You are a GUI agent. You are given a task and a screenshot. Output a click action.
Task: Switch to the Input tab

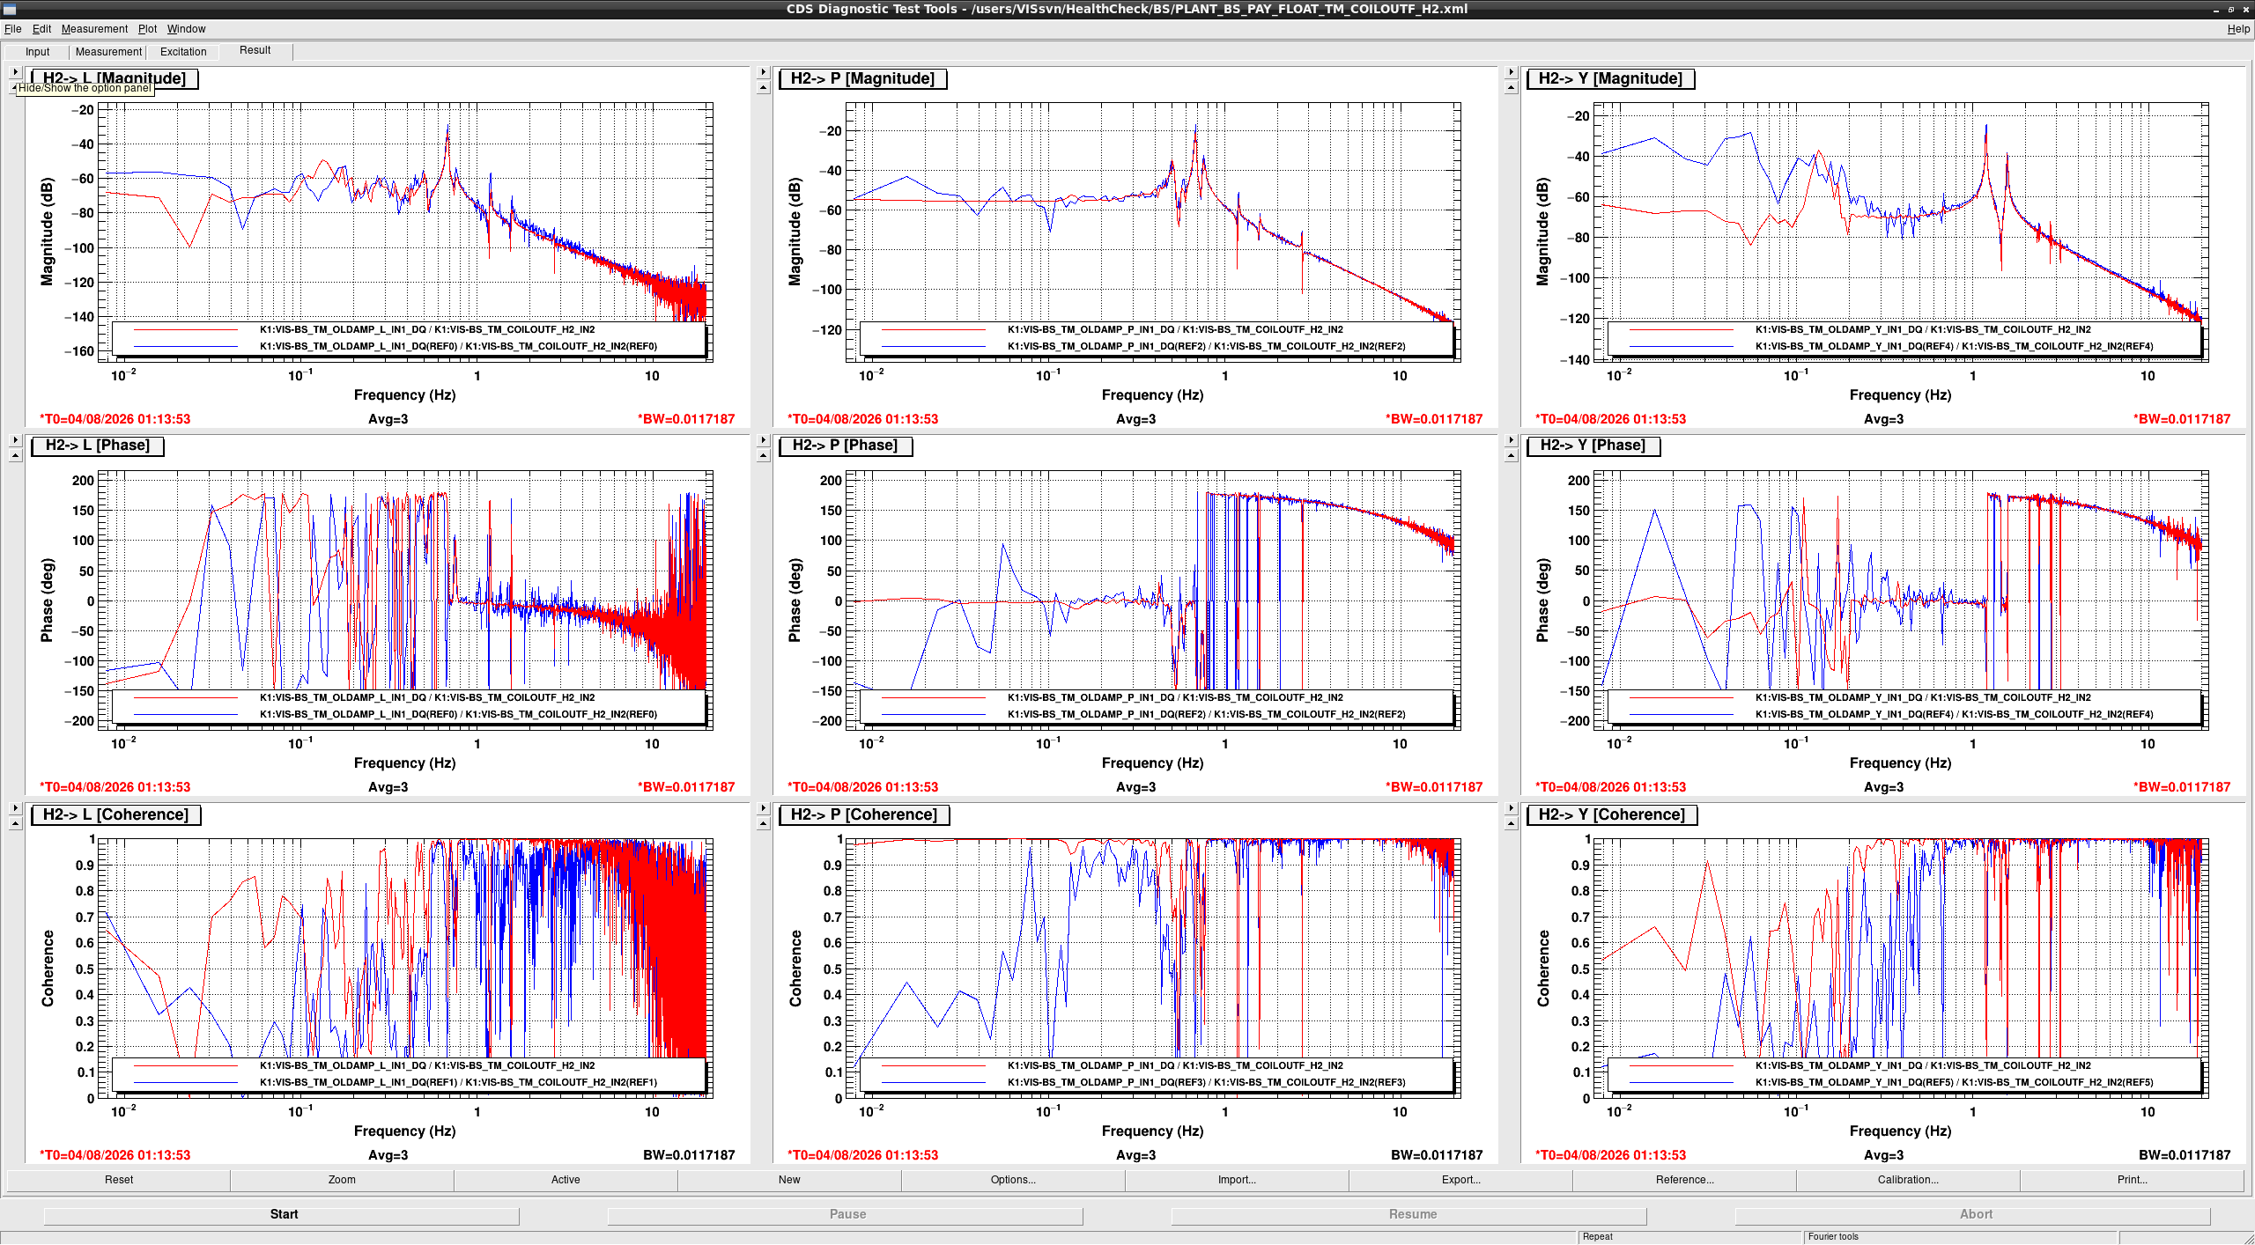point(38,52)
